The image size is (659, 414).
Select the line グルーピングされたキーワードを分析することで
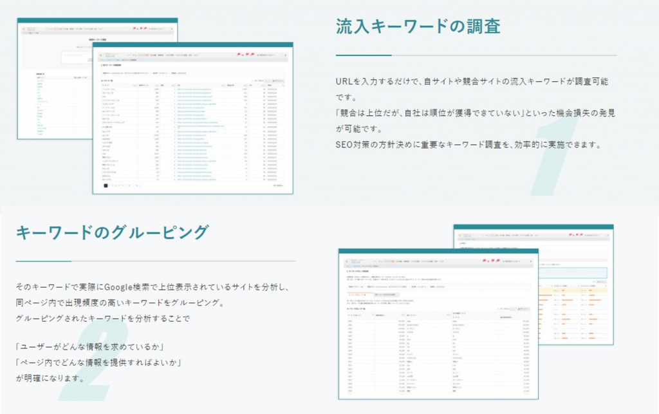103,319
